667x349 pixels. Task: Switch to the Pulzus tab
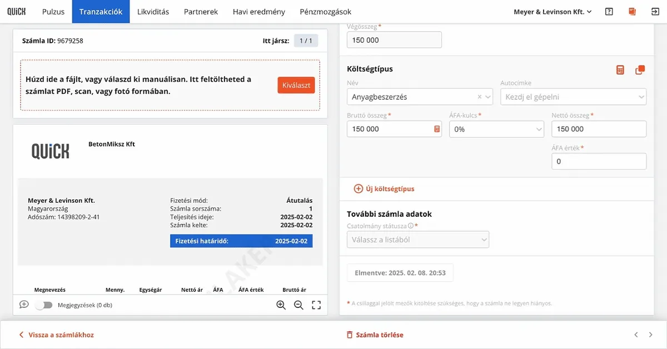(x=53, y=11)
